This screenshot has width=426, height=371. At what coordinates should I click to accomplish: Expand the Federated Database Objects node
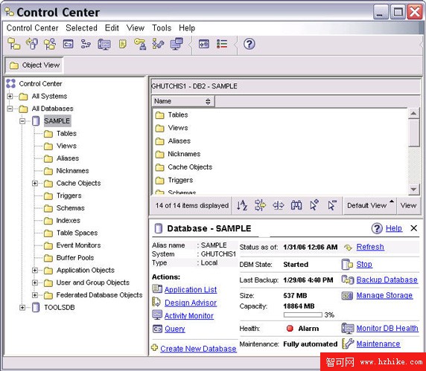35,295
